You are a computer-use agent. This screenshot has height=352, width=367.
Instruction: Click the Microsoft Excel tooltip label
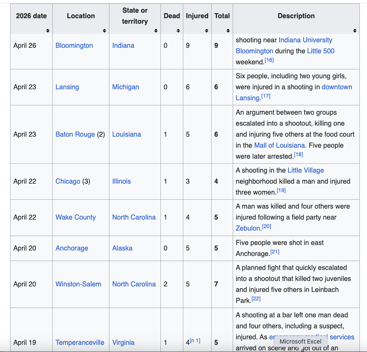pos(300,341)
